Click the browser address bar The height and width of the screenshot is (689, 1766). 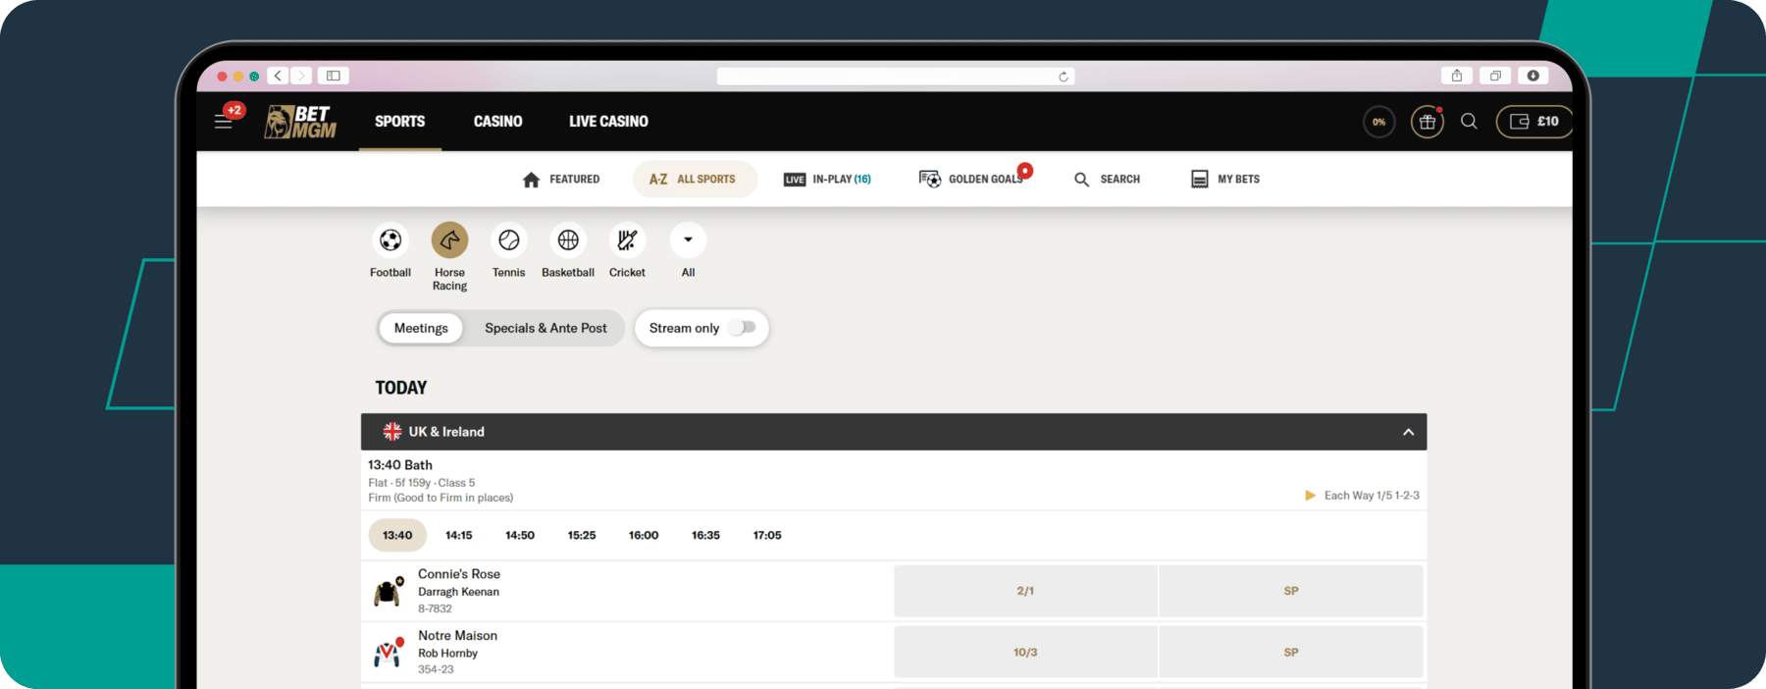point(895,77)
